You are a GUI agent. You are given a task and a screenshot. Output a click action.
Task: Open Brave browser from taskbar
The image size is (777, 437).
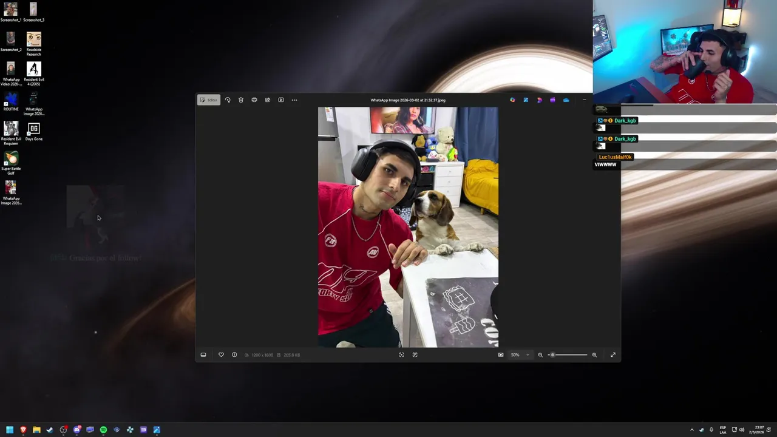[23, 430]
